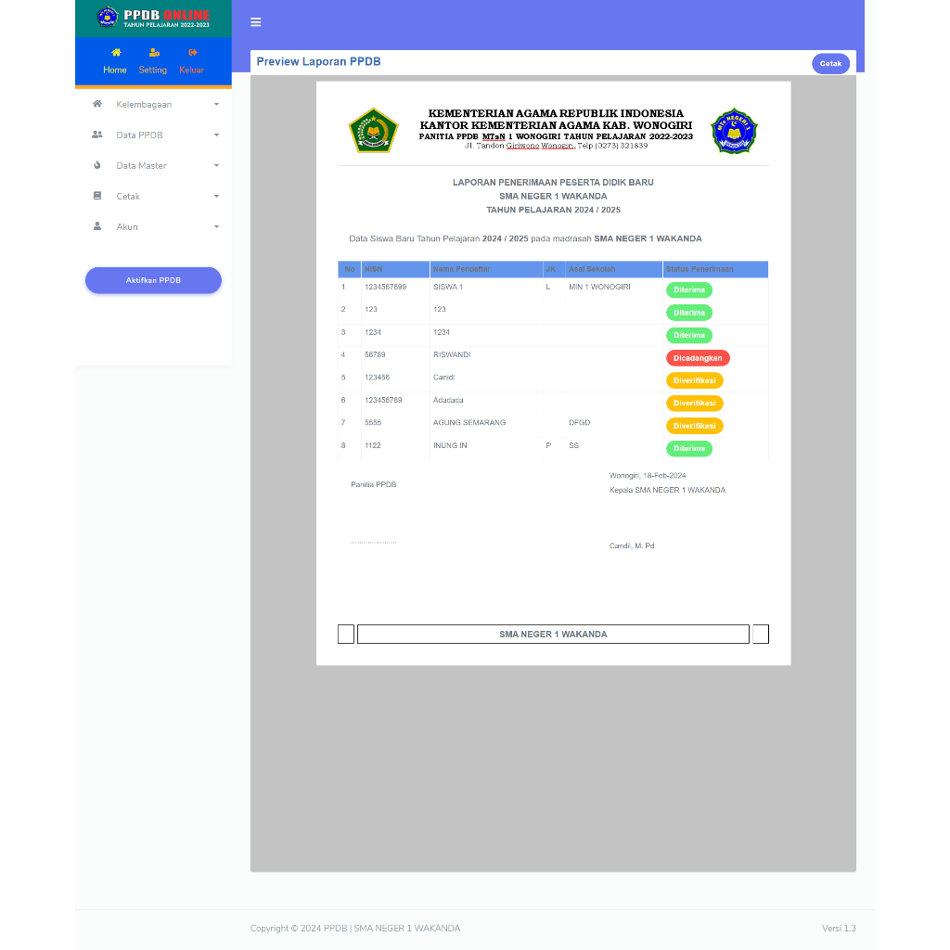Screen dimensions: 950x950
Task: Click Diterima badge for NISN 123
Action: click(x=689, y=313)
